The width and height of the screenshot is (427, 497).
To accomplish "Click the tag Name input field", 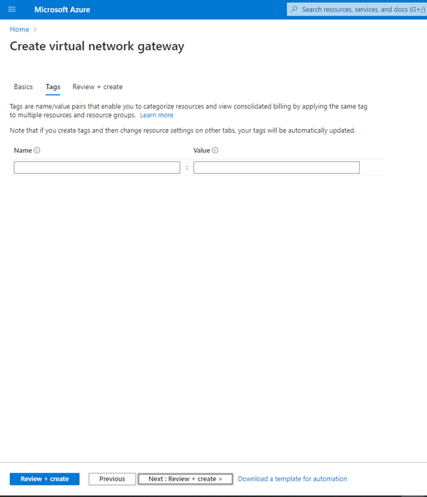I will 97,168.
